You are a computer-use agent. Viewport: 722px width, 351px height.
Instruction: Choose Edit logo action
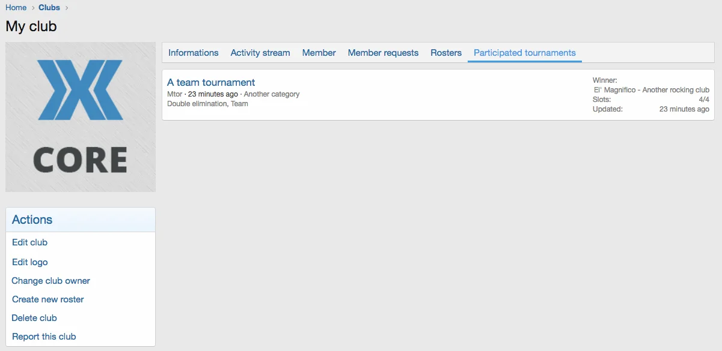coord(29,262)
